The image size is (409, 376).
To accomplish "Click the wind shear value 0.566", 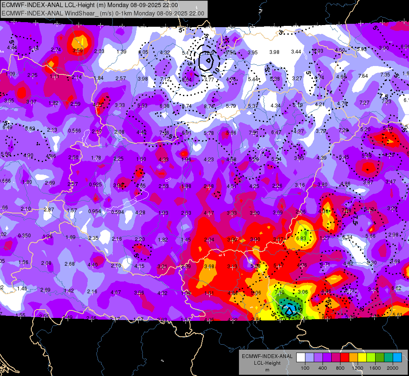I will [x=74, y=131].
